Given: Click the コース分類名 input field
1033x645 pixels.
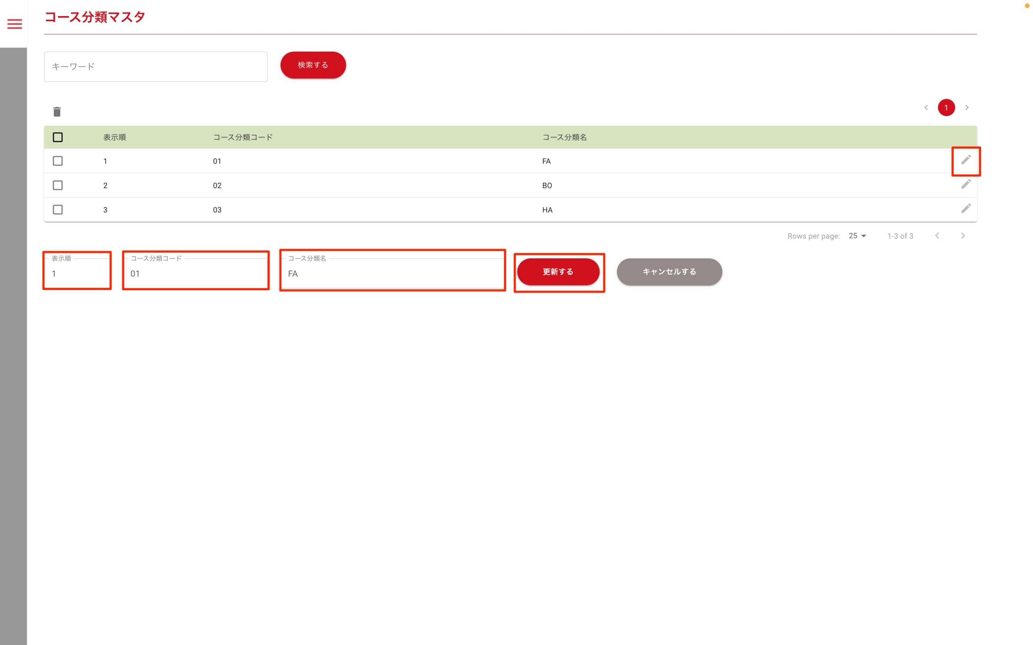Looking at the screenshot, I should 392,273.
